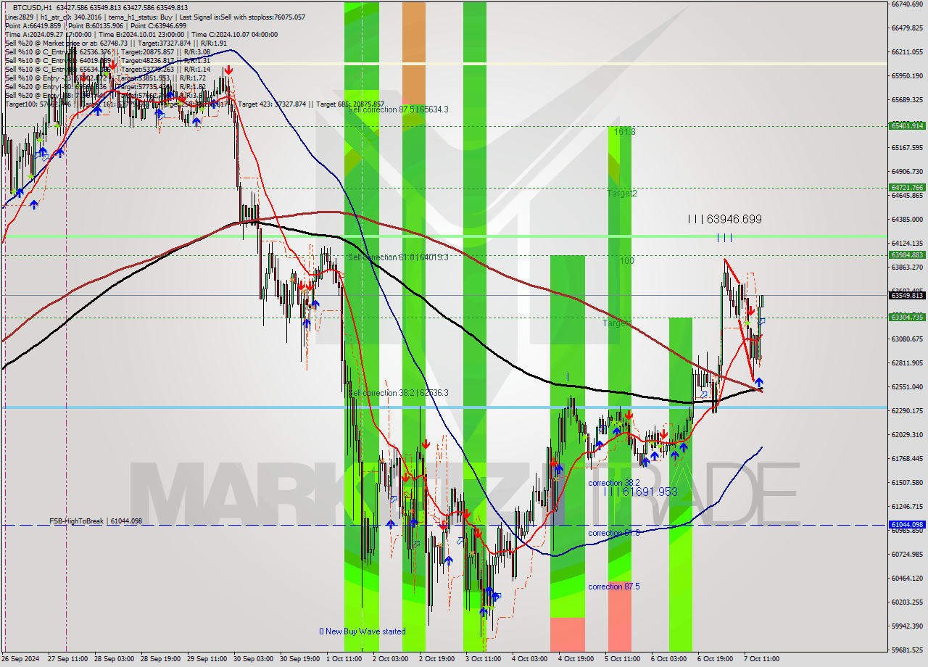Click the 59681.525 price axis value

pos(906,650)
